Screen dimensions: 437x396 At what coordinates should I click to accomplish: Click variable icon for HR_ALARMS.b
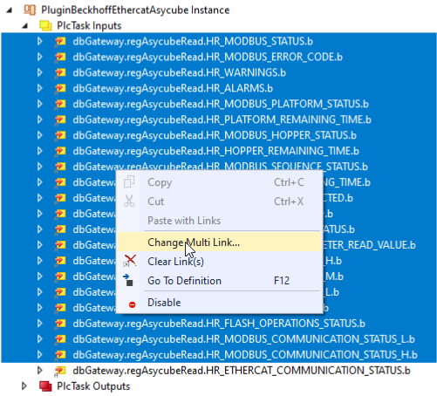pyautogui.click(x=60, y=88)
